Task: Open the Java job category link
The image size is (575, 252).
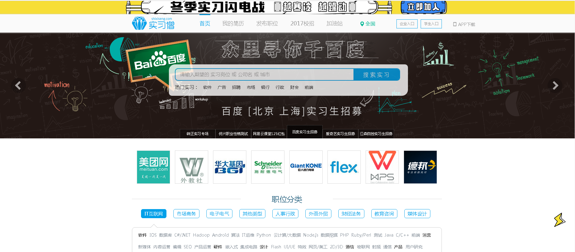Action: (389, 235)
